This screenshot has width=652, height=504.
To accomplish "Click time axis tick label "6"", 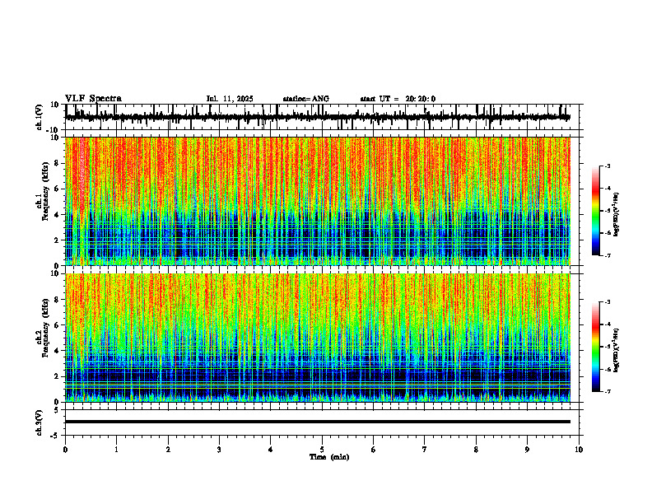I will click(374, 450).
